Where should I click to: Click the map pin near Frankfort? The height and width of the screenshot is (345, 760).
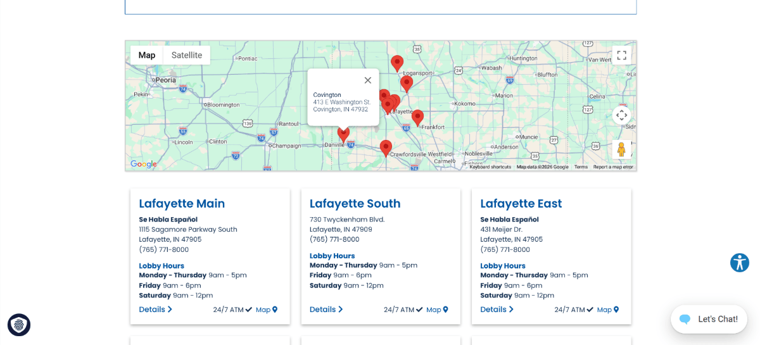tap(417, 118)
